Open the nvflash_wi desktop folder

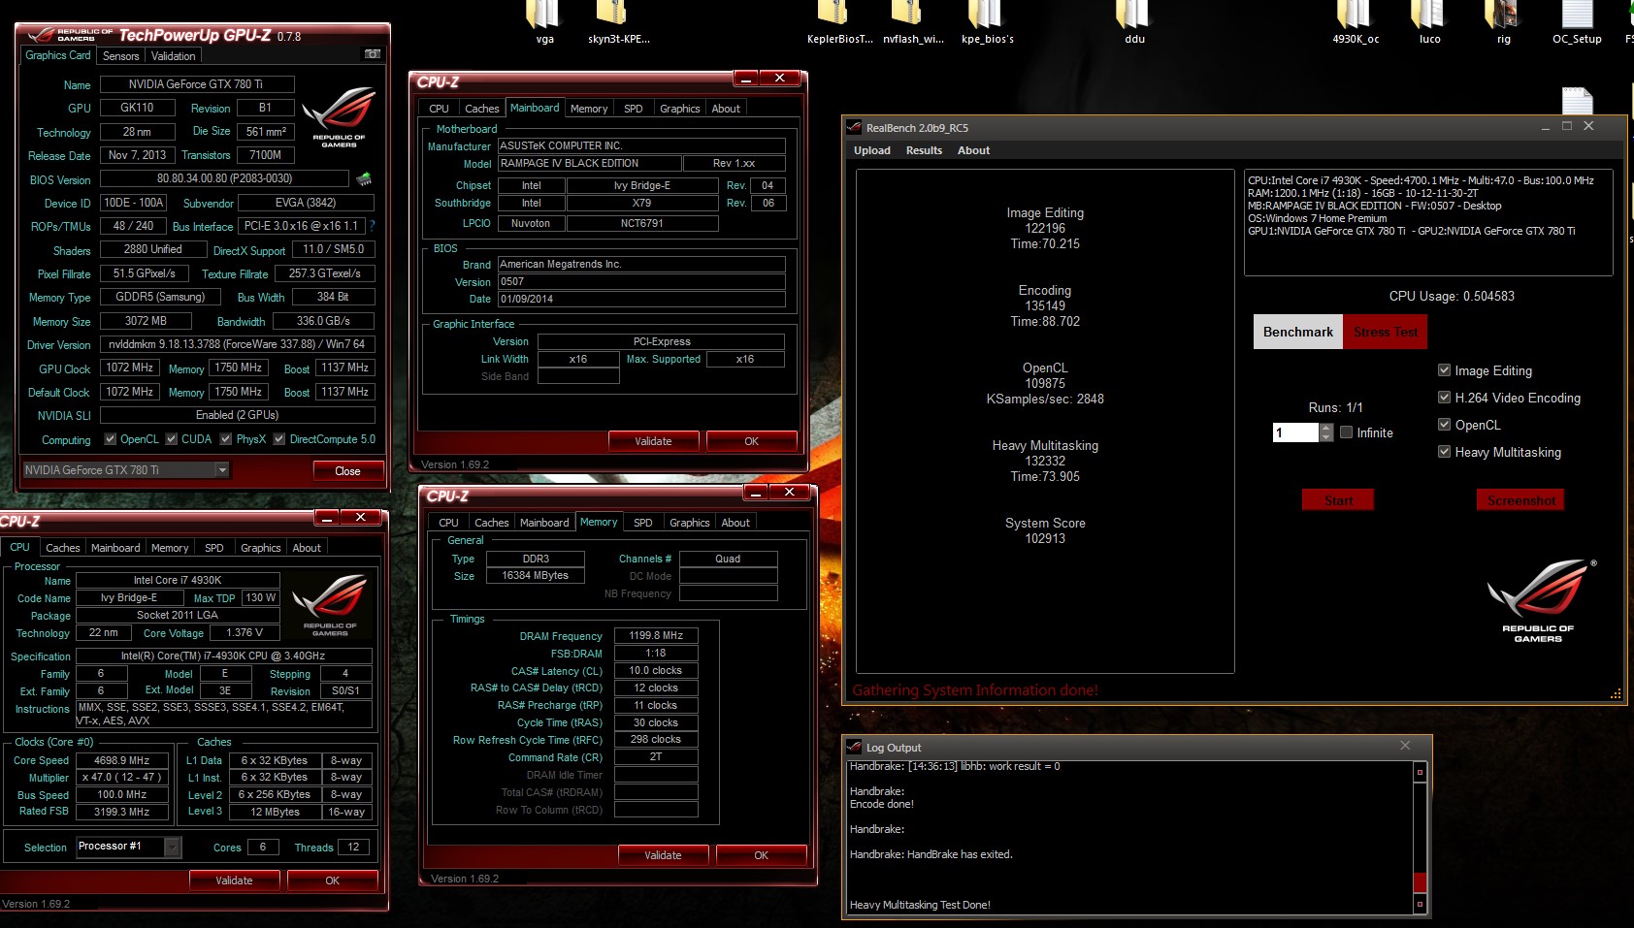[913, 21]
